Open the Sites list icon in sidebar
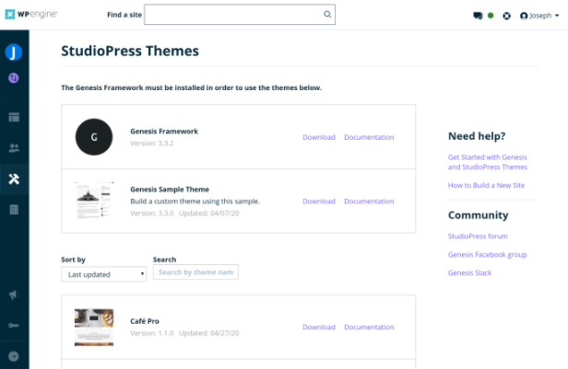This screenshot has width=568, height=369. point(14,117)
